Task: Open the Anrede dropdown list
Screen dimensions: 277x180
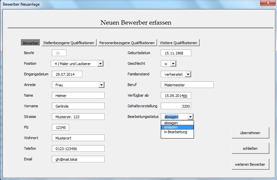Action: click(x=101, y=85)
